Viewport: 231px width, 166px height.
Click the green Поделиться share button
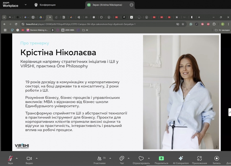pos(161,159)
